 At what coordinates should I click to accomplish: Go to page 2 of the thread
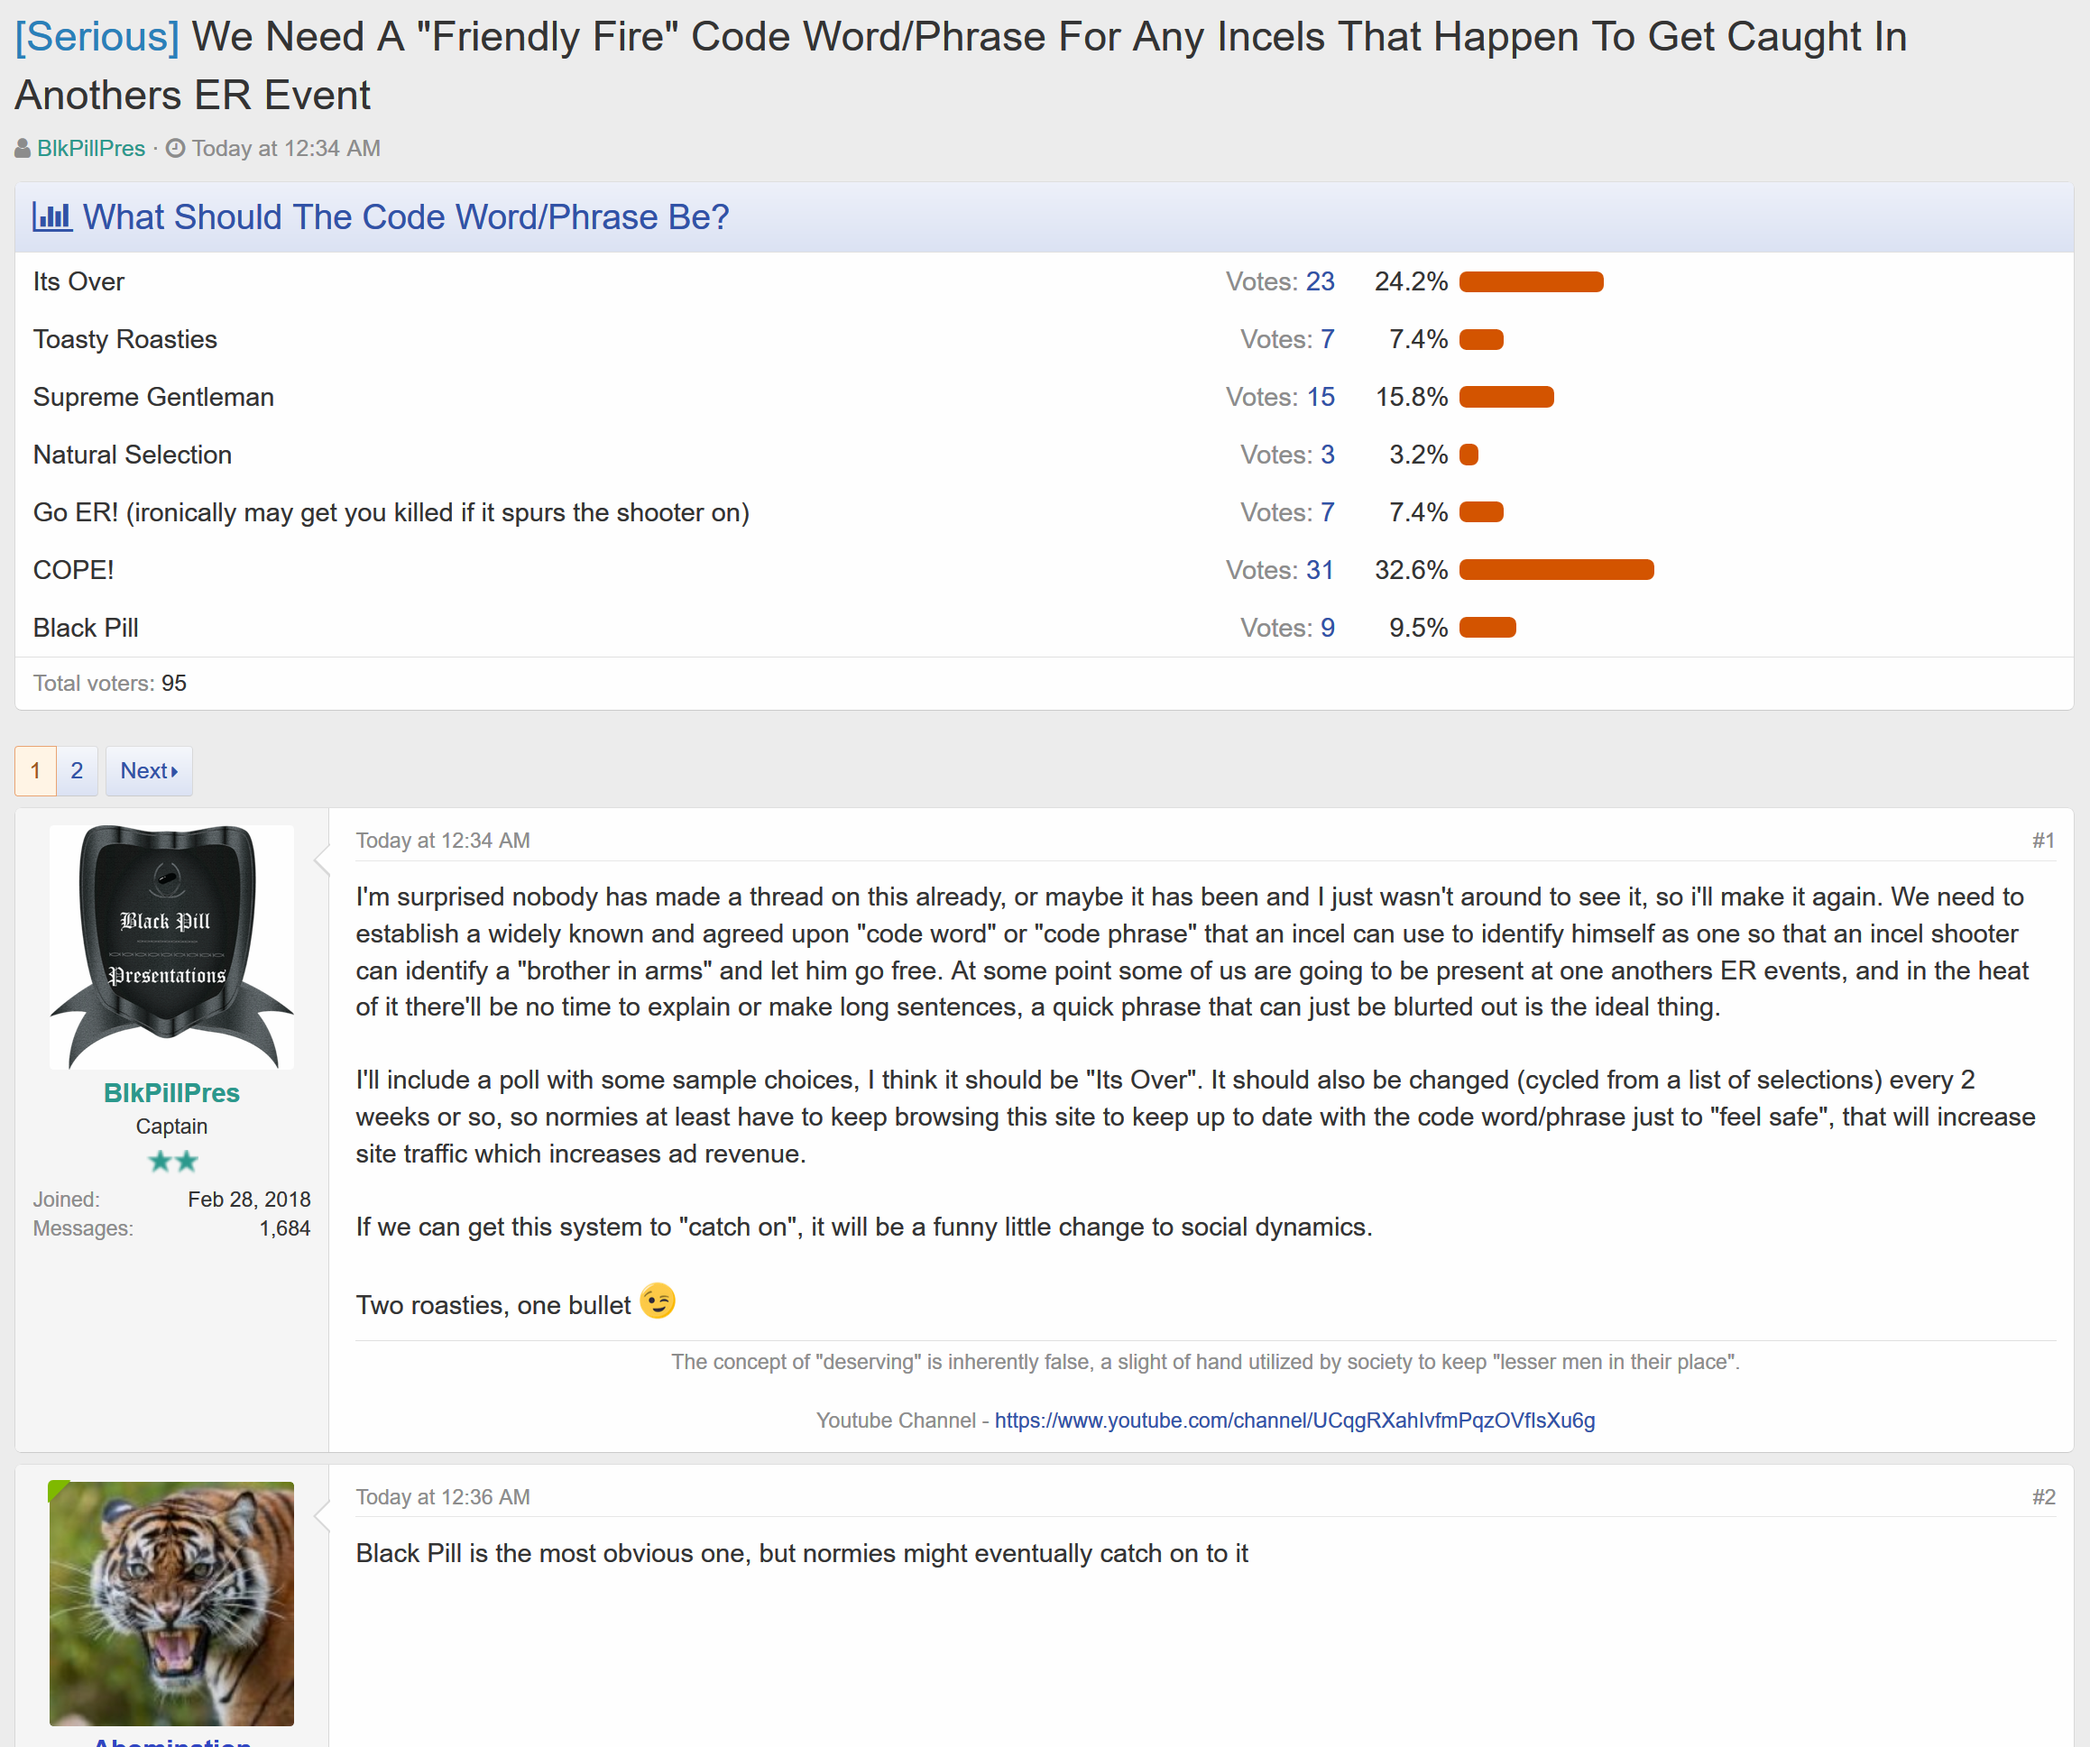[77, 771]
